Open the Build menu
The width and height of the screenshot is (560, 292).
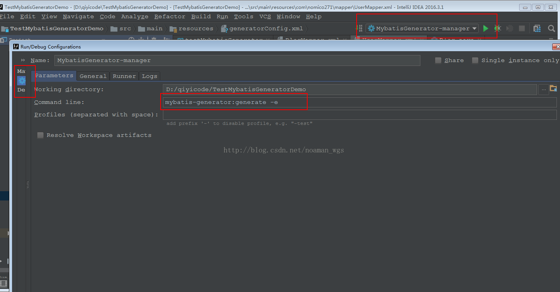201,16
